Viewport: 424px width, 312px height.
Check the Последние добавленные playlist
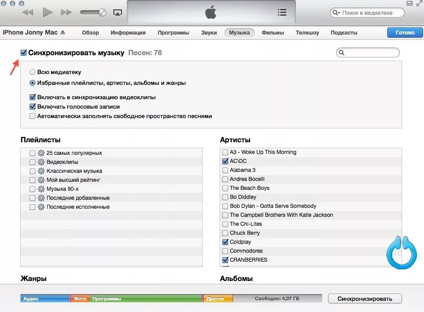32,198
